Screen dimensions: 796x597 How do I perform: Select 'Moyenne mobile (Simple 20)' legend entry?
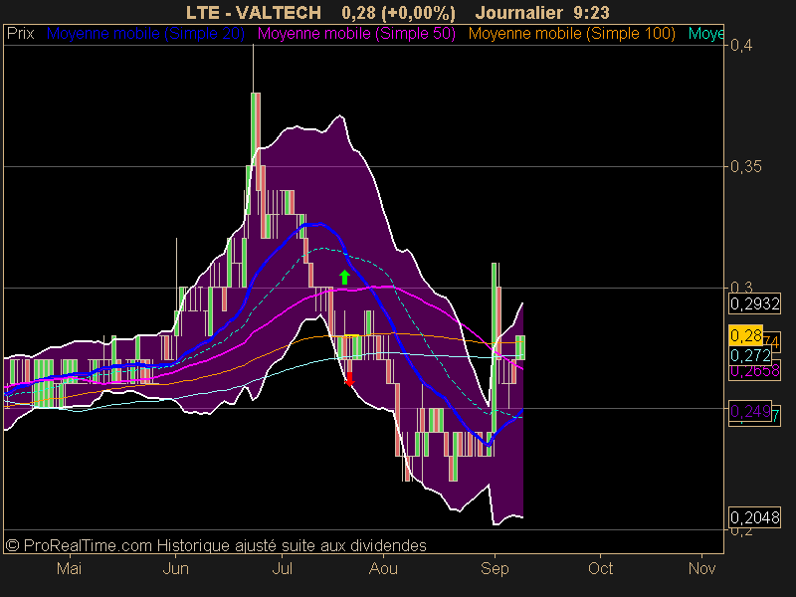tap(145, 34)
